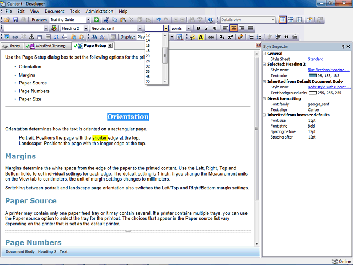Paste with the clipboard icon
The image size is (353, 265).
(123, 20)
